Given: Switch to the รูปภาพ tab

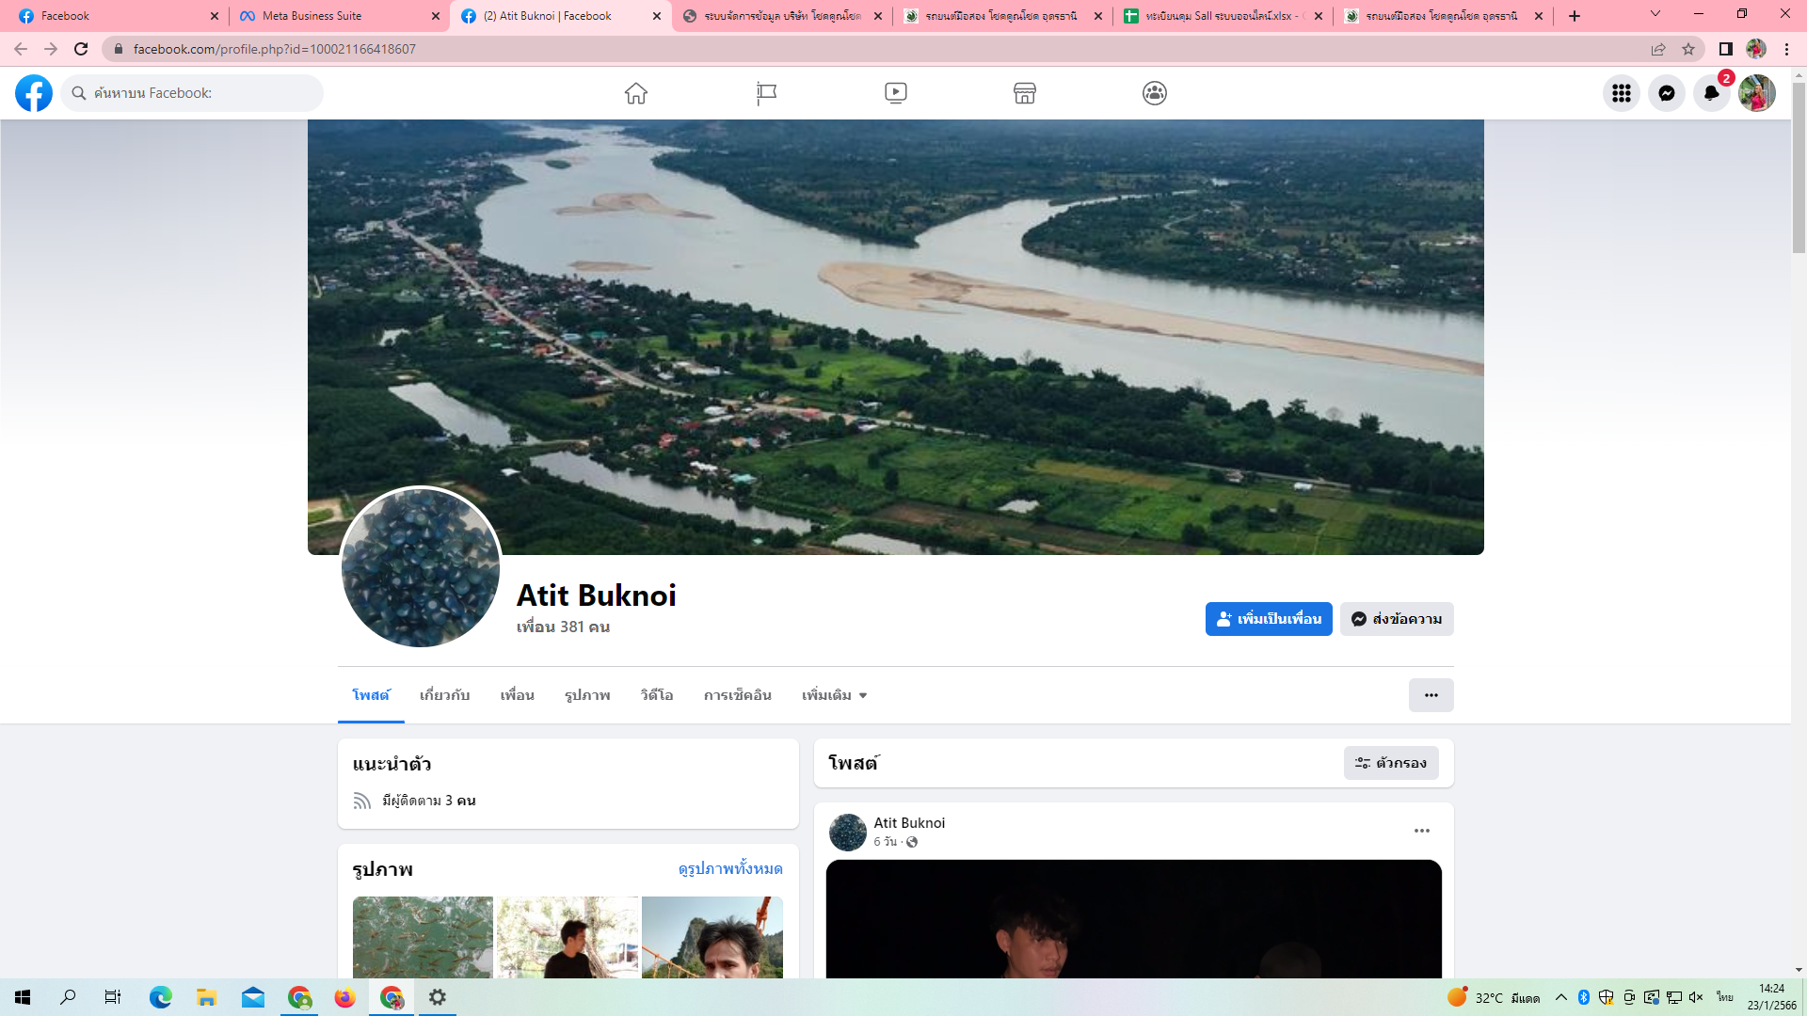Looking at the screenshot, I should 587,695.
